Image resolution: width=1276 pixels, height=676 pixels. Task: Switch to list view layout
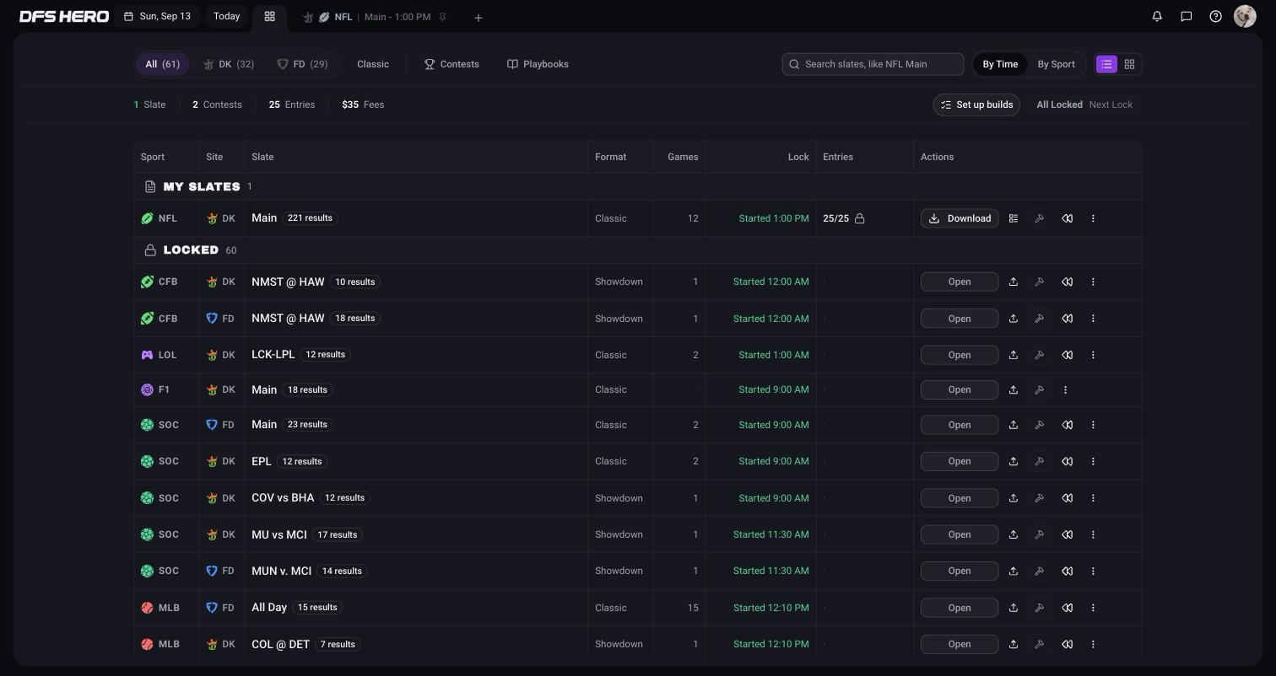tap(1106, 64)
